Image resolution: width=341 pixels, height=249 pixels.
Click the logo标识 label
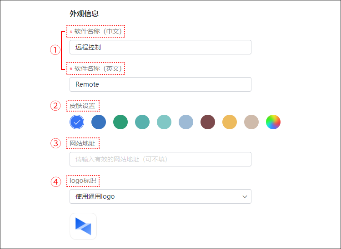tap(83, 181)
